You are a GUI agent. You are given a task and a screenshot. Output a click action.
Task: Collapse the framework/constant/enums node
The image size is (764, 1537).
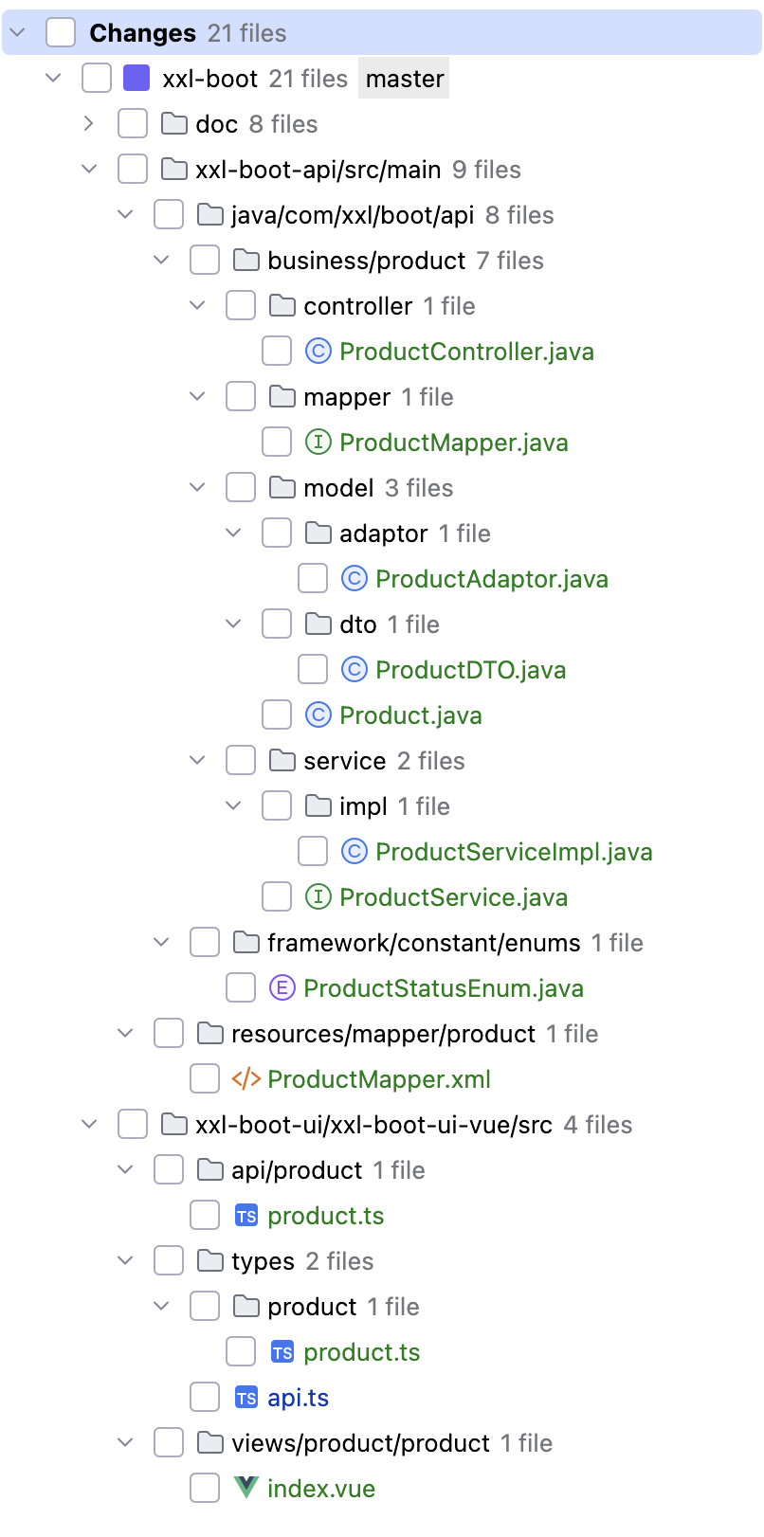[x=162, y=943]
